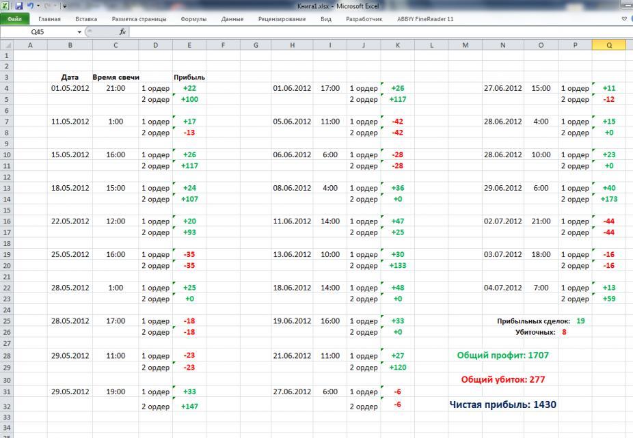
Task: Open the Разметка страницы tab
Action: click(139, 19)
